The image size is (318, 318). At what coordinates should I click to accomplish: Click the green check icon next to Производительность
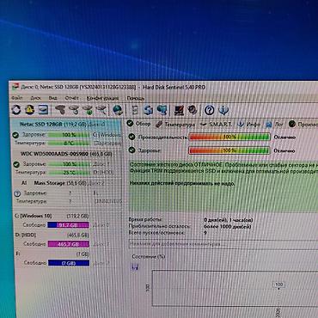pos(131,137)
